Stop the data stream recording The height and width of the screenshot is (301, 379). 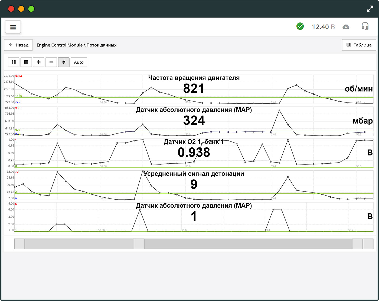point(26,62)
